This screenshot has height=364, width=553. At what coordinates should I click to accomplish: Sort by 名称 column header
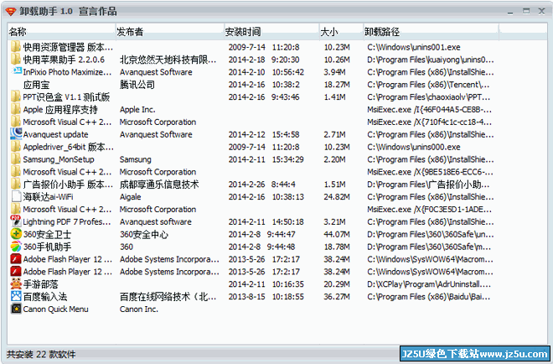point(61,32)
